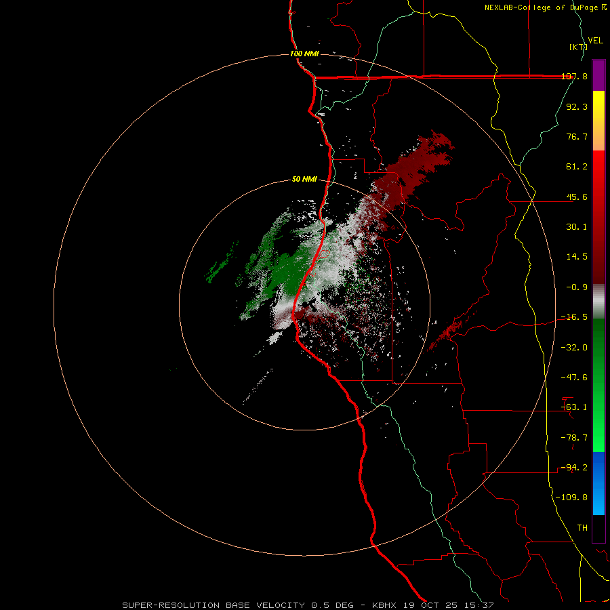Click the TH label on color scale
This screenshot has height=610, width=610.
pyautogui.click(x=582, y=528)
